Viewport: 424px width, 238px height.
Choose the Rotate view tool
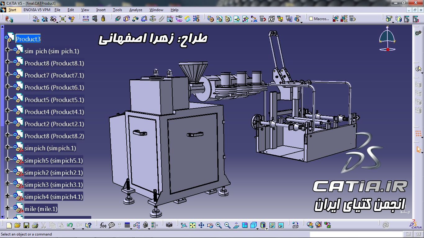point(210,225)
